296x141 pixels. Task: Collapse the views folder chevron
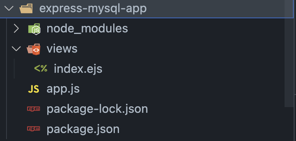(x=16, y=49)
